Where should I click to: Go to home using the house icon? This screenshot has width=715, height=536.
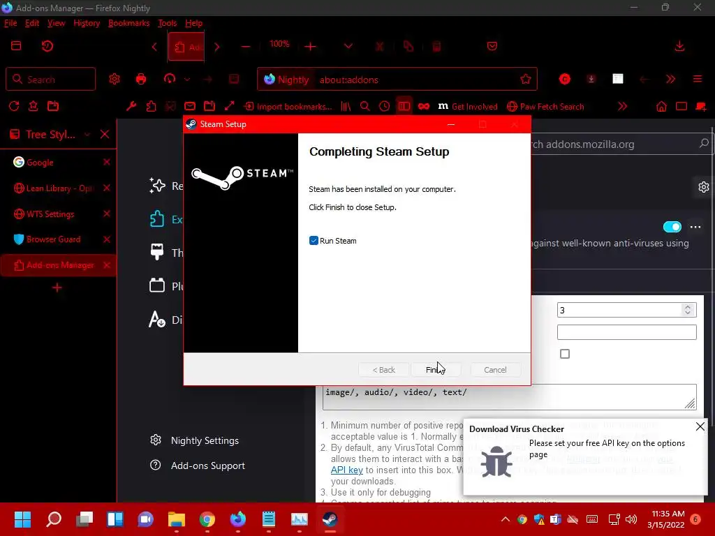tap(661, 106)
